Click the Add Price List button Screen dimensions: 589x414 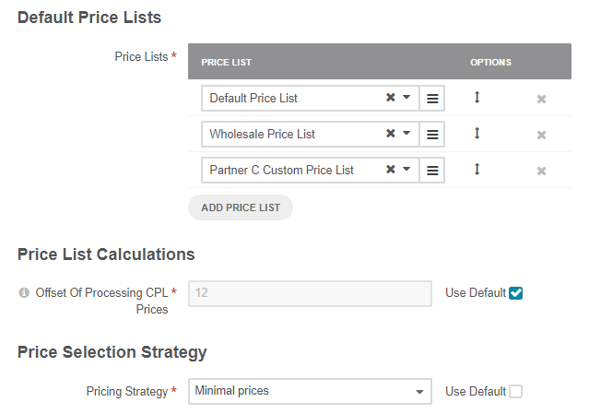tap(241, 207)
